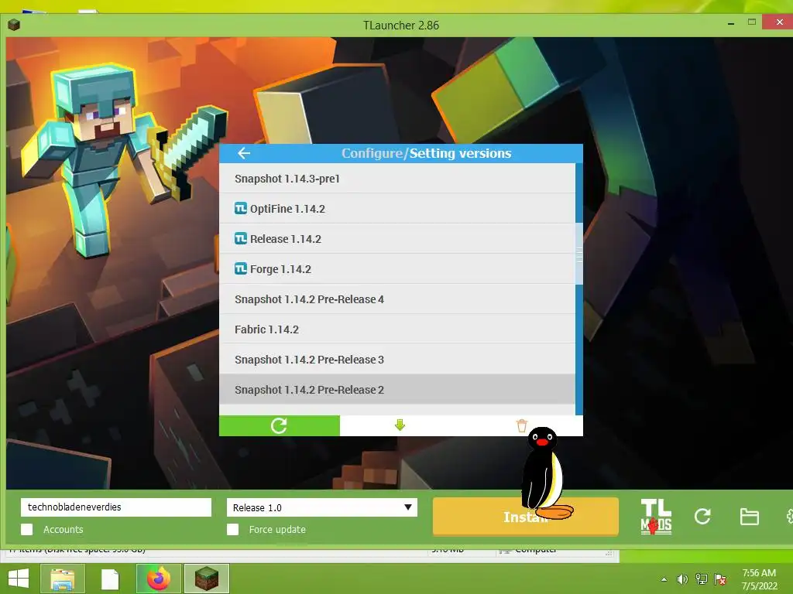Image resolution: width=793 pixels, height=594 pixels.
Task: Open the game folder icon
Action: 749,517
